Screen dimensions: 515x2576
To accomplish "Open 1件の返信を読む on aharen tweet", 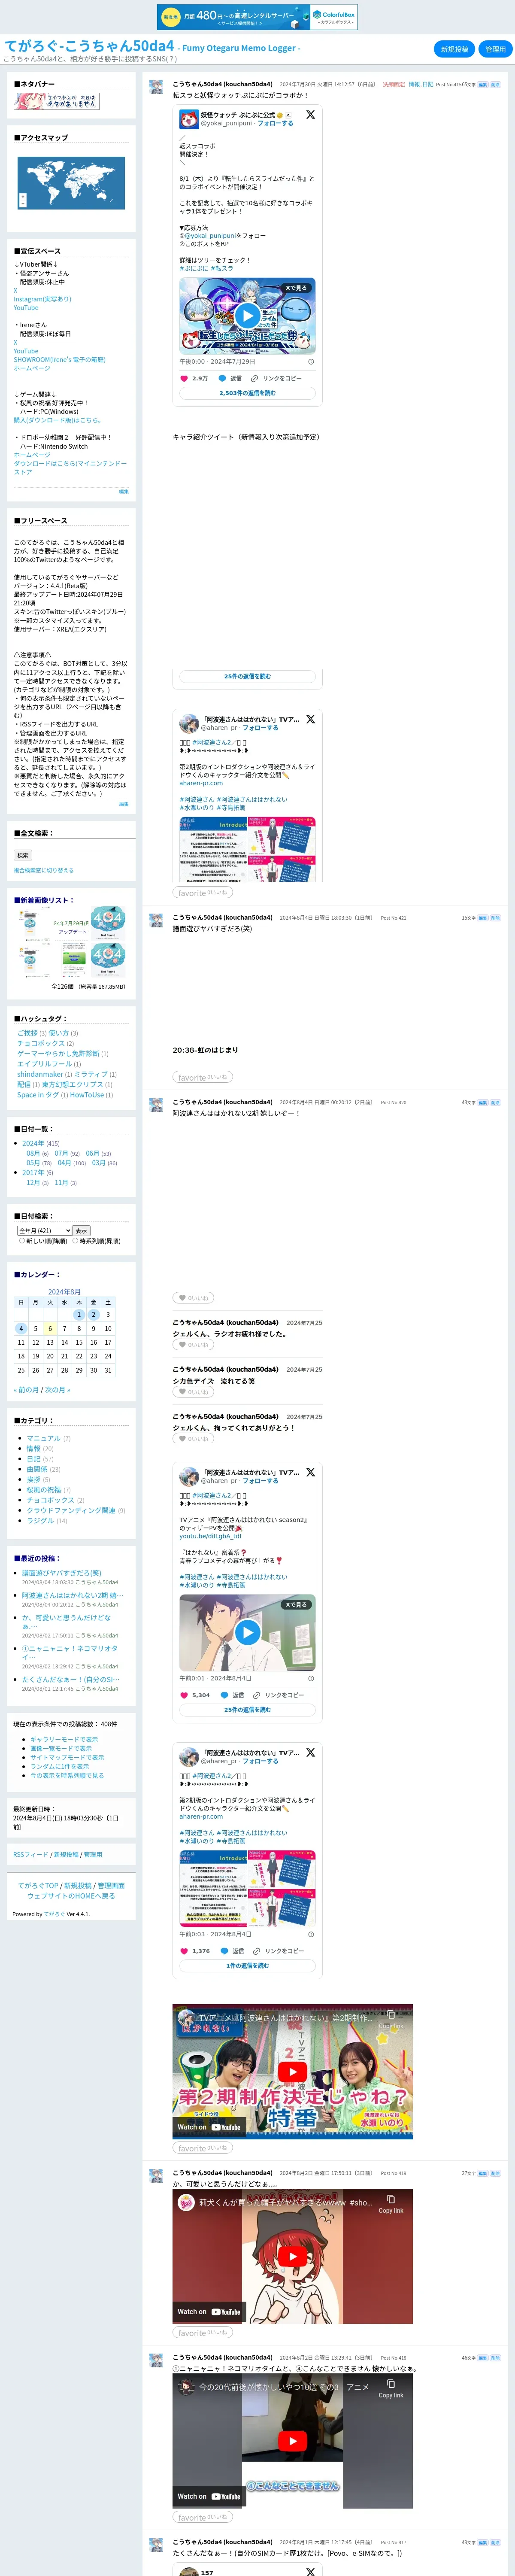I will point(247,1966).
